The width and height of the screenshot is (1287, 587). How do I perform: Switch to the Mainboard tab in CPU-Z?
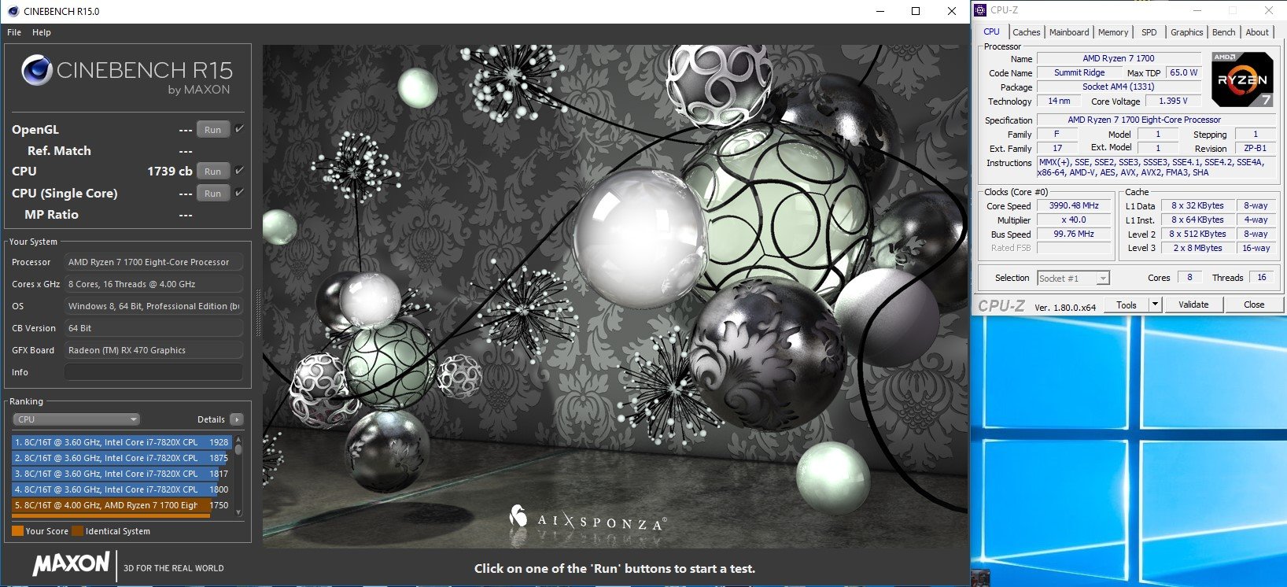coord(1069,32)
